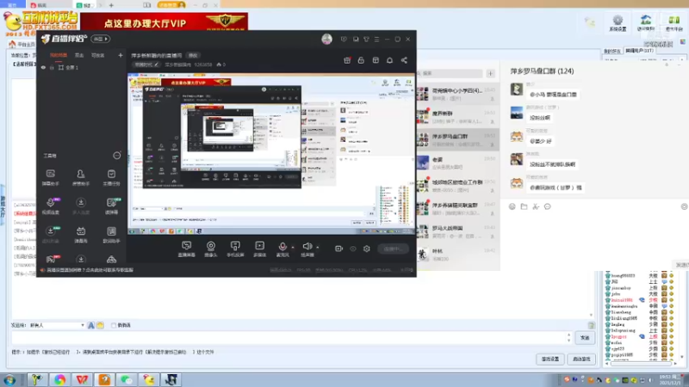Open the danmaku assistant tool (弹幕助手)
This screenshot has width=689, height=387.
(x=51, y=177)
